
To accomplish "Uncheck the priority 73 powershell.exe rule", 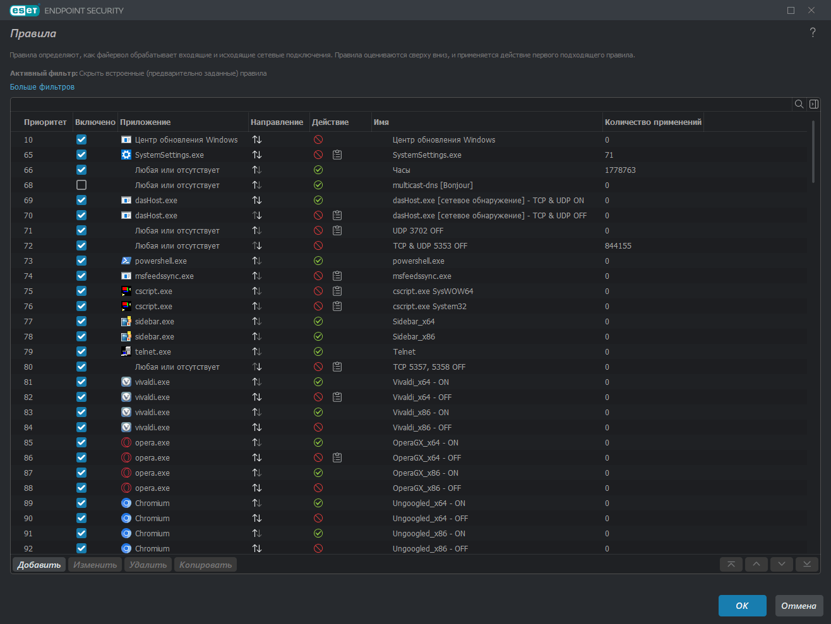I will 81,261.
